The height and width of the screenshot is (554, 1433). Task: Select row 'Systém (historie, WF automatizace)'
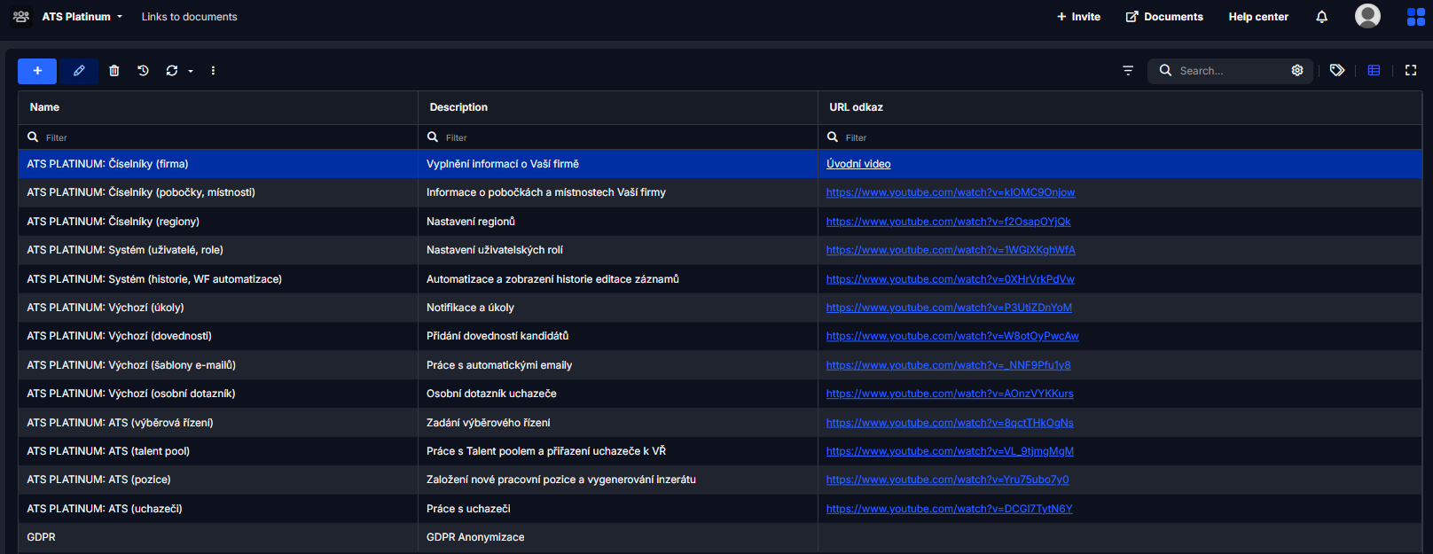coord(720,279)
